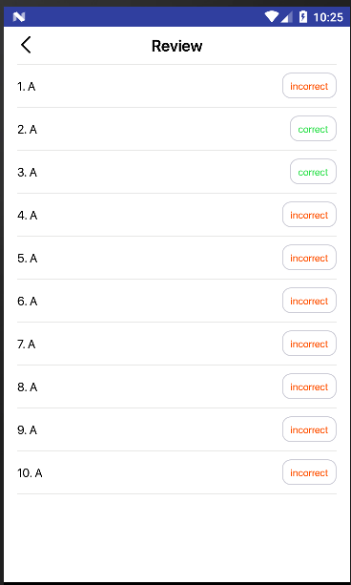Tap the battery charging icon
The image size is (351, 585).
coord(303,17)
